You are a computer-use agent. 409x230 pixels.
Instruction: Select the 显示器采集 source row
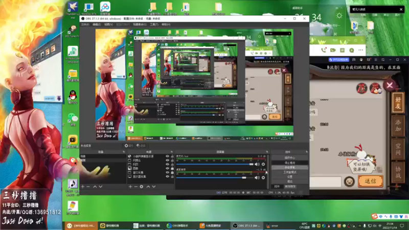point(150,176)
